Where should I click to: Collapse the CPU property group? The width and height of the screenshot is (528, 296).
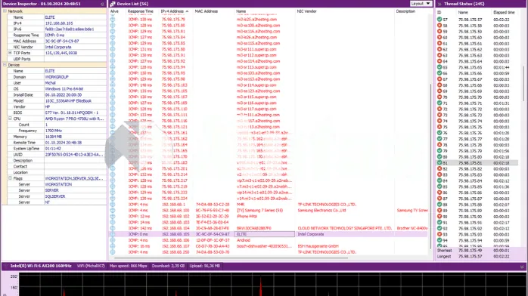pos(10,119)
